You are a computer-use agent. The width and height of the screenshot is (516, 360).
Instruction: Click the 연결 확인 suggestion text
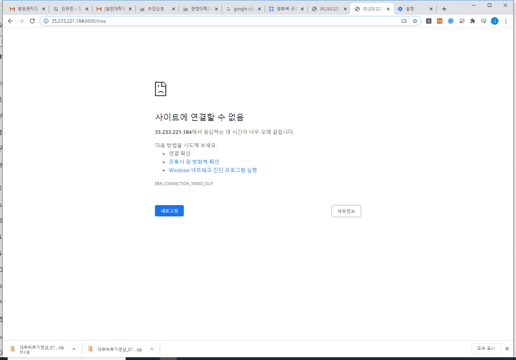point(180,154)
